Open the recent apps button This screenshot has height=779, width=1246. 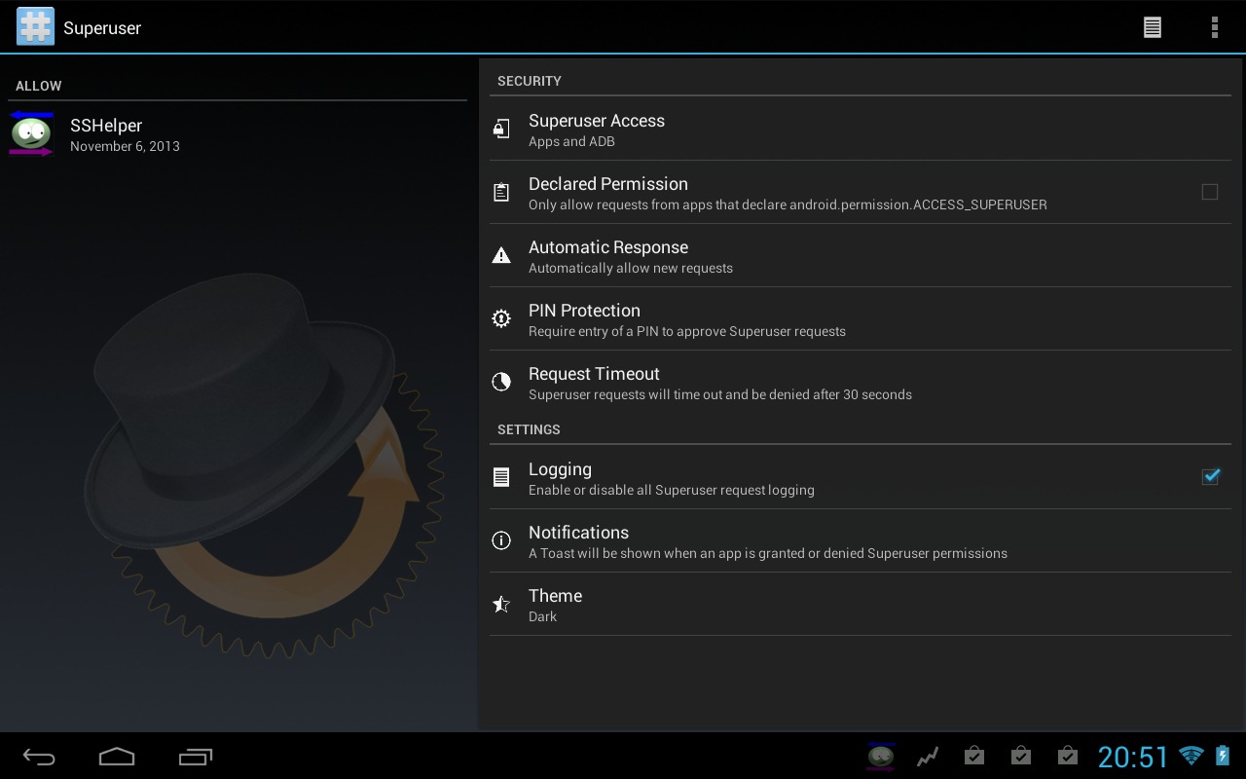(x=195, y=757)
